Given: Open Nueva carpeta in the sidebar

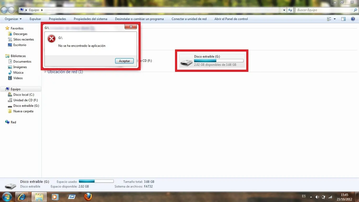Looking at the screenshot, I should tap(23, 111).
